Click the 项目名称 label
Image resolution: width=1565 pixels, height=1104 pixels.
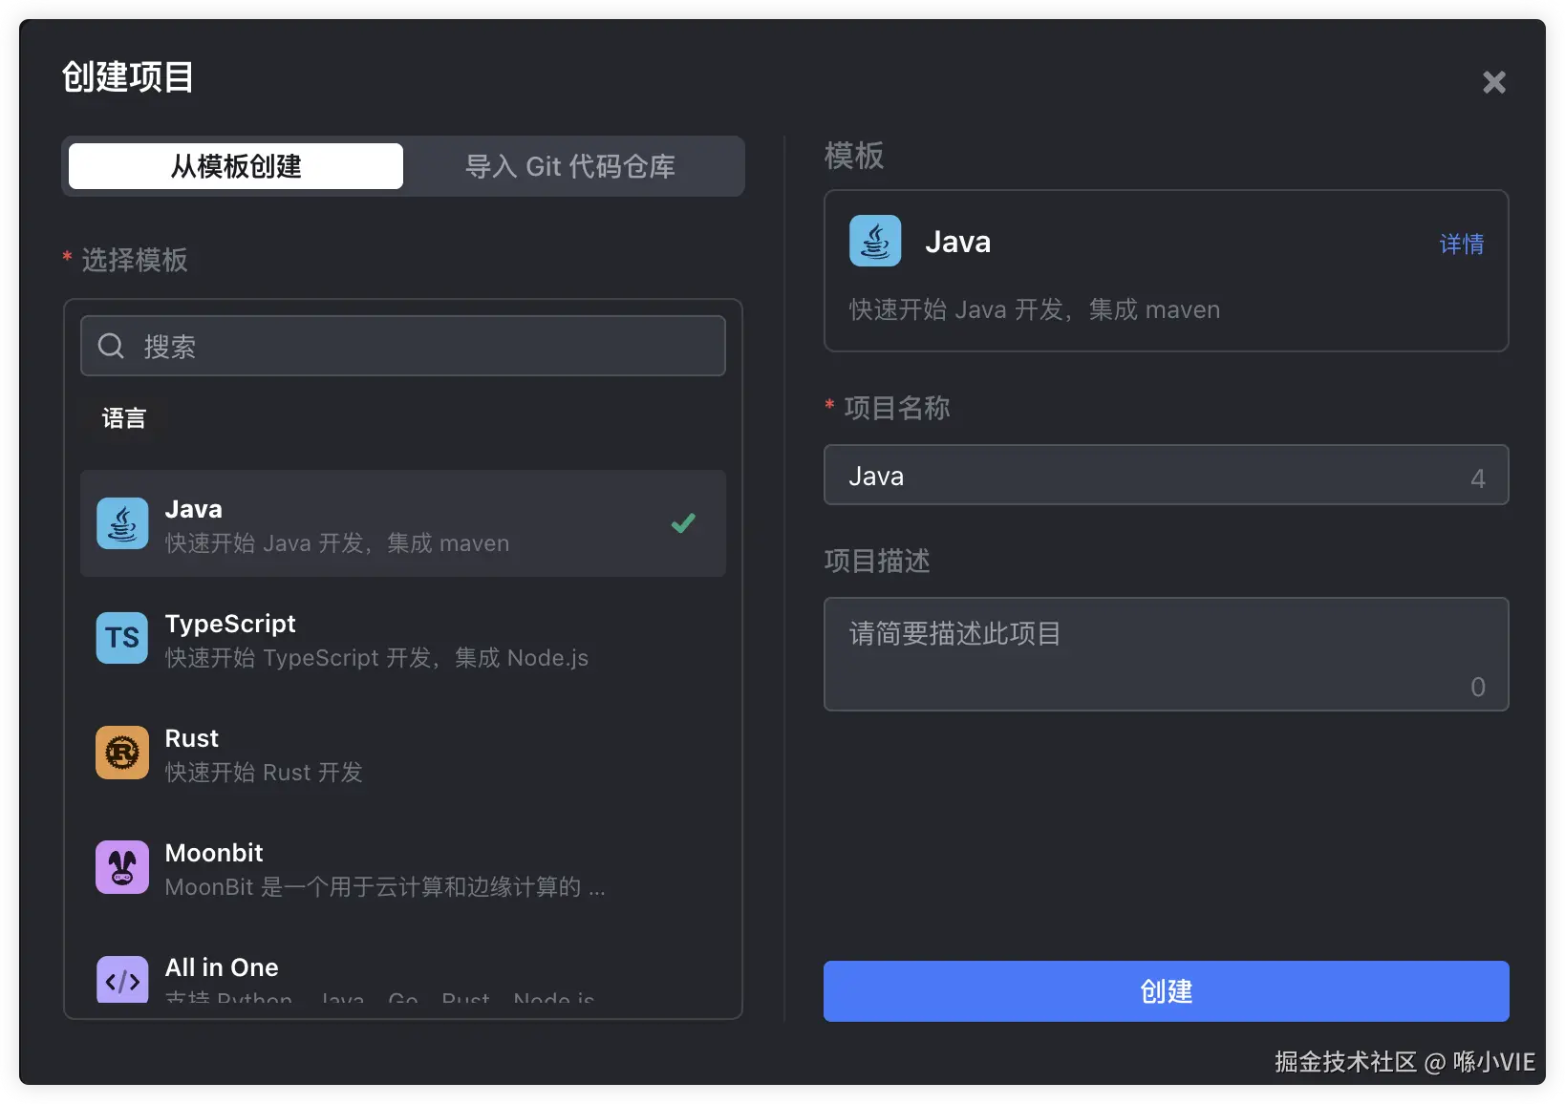pyautogui.click(x=897, y=408)
